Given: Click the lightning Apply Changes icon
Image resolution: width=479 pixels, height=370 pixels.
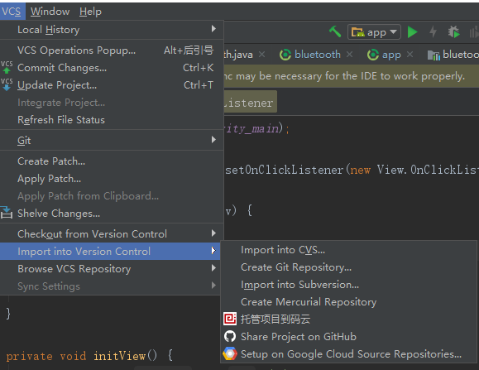Looking at the screenshot, I should (433, 31).
